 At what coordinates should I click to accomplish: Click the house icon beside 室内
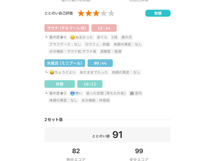coord(132,93)
